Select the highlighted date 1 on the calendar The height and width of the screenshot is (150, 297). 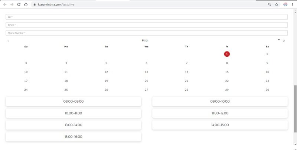pos(227,54)
